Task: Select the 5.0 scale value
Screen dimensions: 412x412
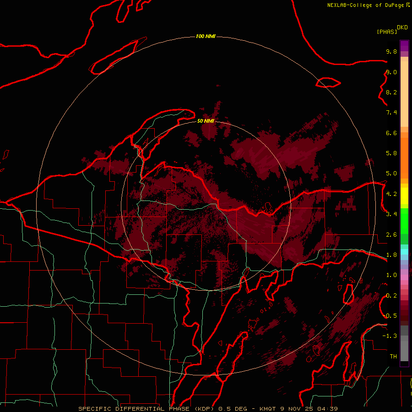Action: [391, 173]
